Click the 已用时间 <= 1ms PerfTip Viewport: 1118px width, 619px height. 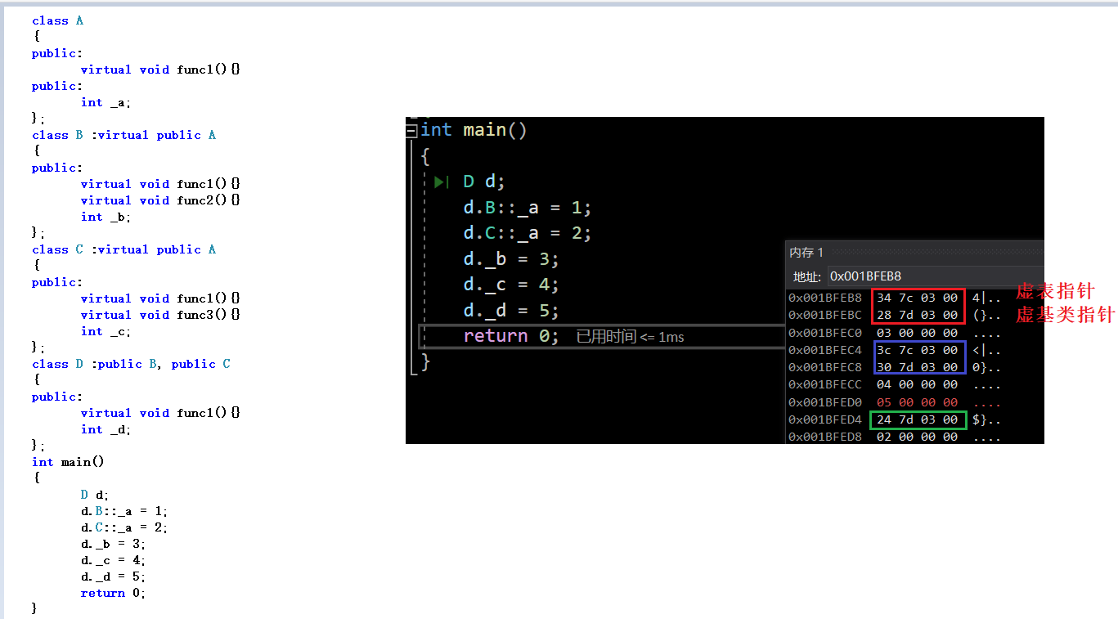(x=630, y=337)
